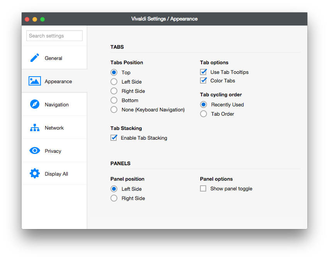Uncheck the Color Tabs option
Image resolution: width=329 pixels, height=260 pixels.
tap(204, 80)
